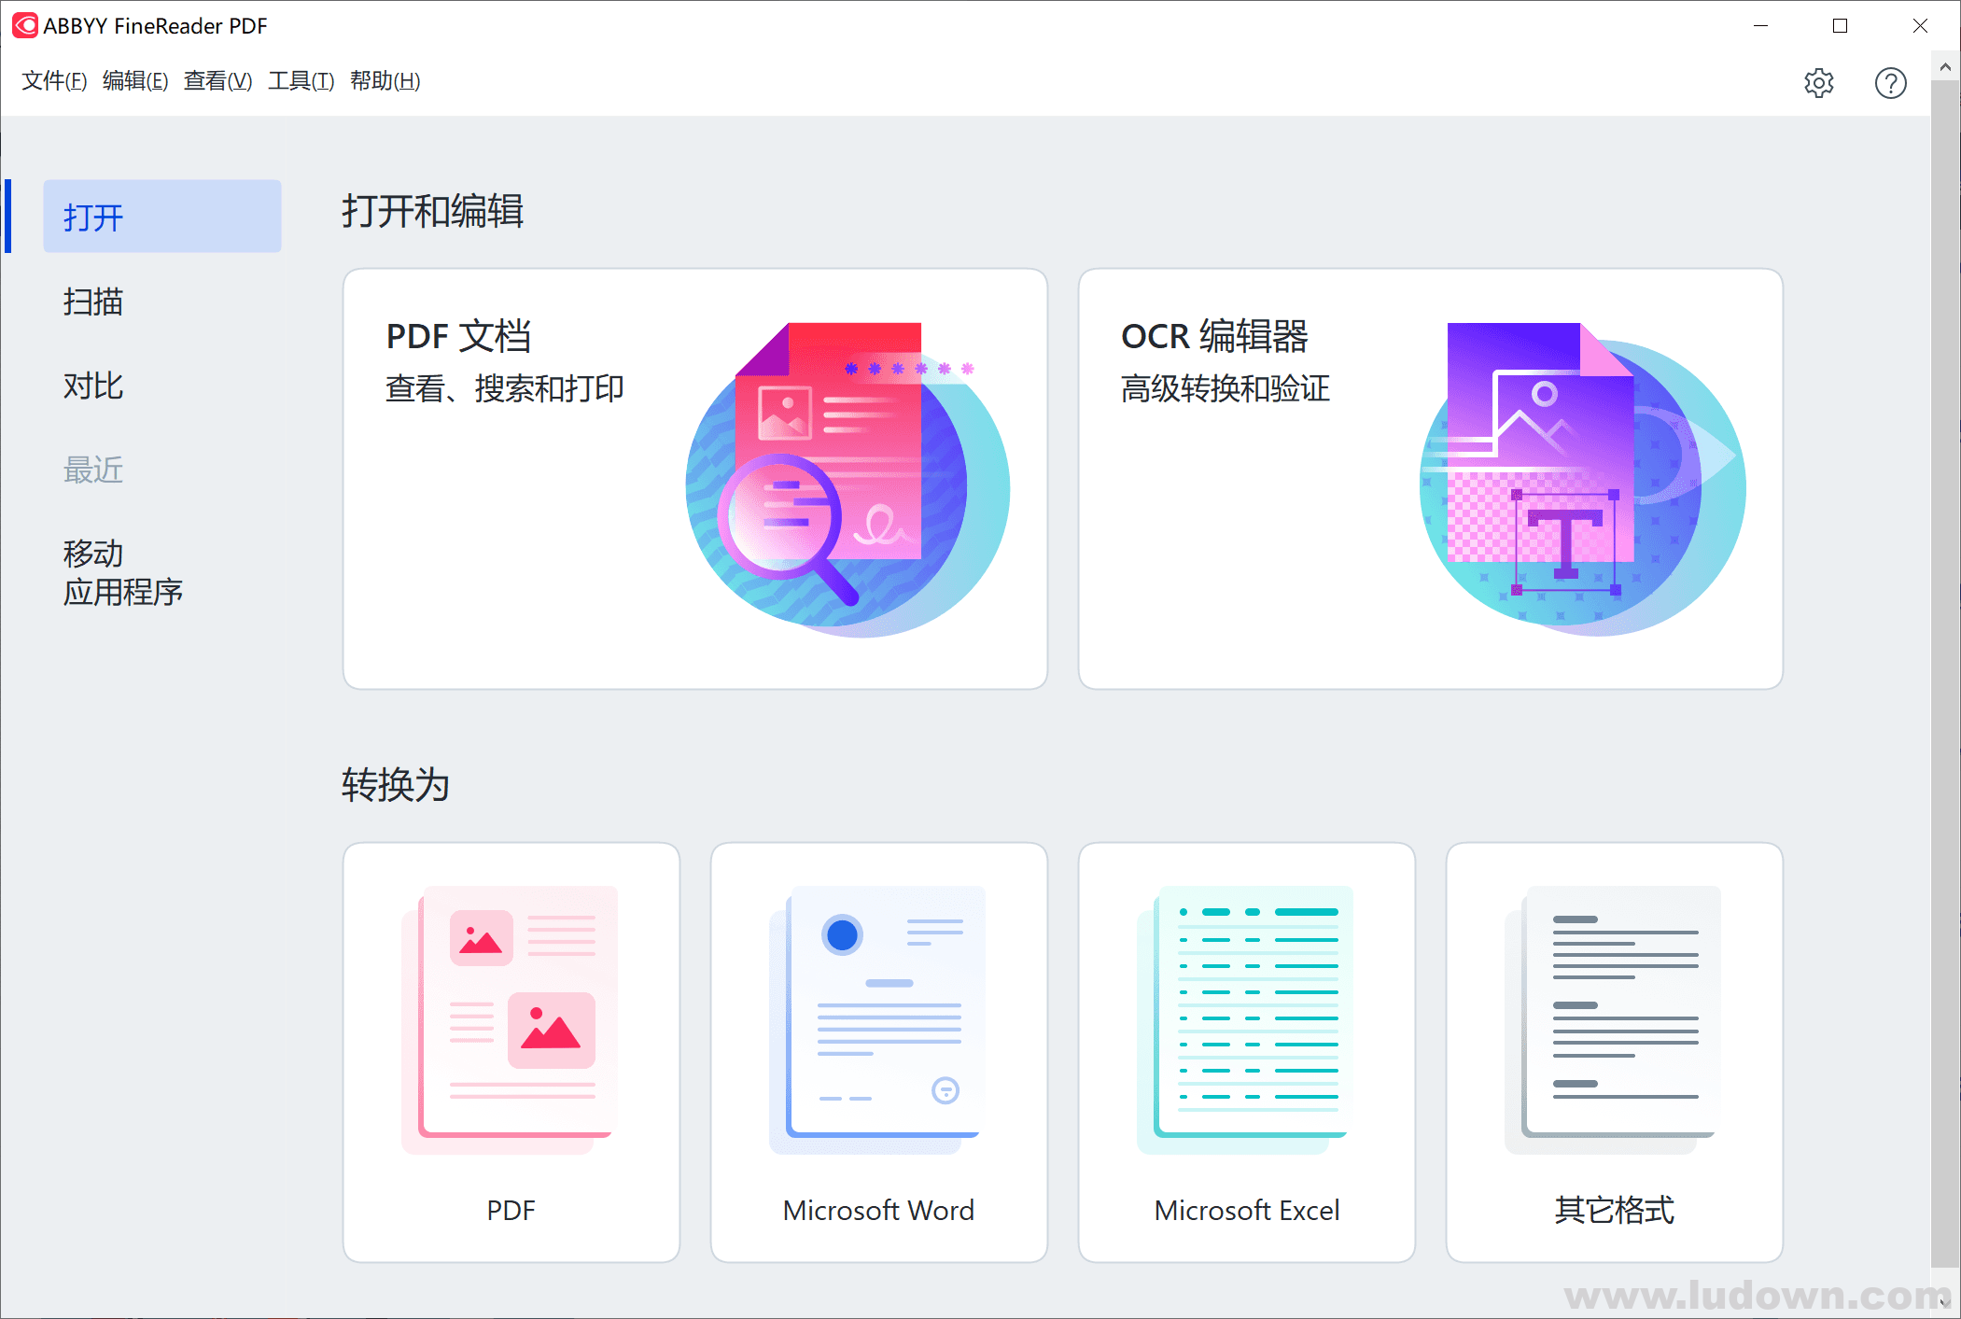Choose Microsoft Word conversion label
Viewport: 1961px width, 1319px height.
878,1210
